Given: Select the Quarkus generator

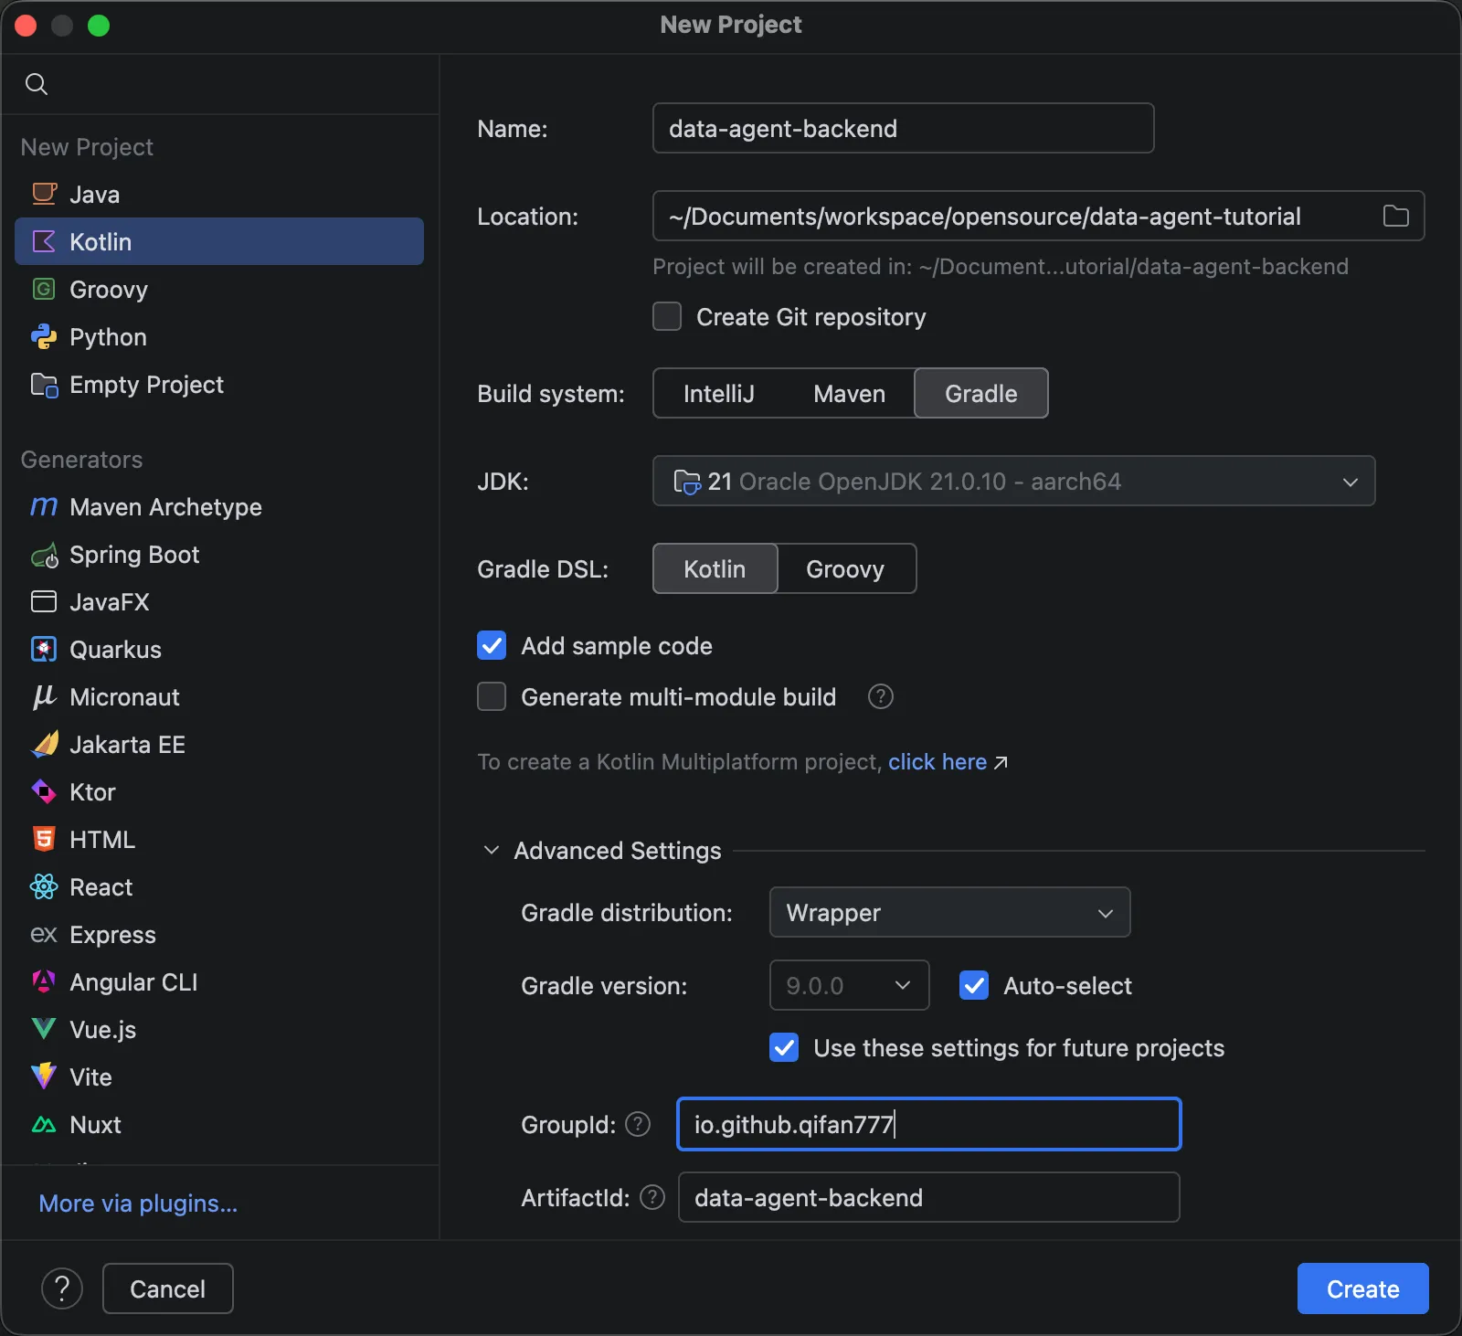Looking at the screenshot, I should 115,649.
